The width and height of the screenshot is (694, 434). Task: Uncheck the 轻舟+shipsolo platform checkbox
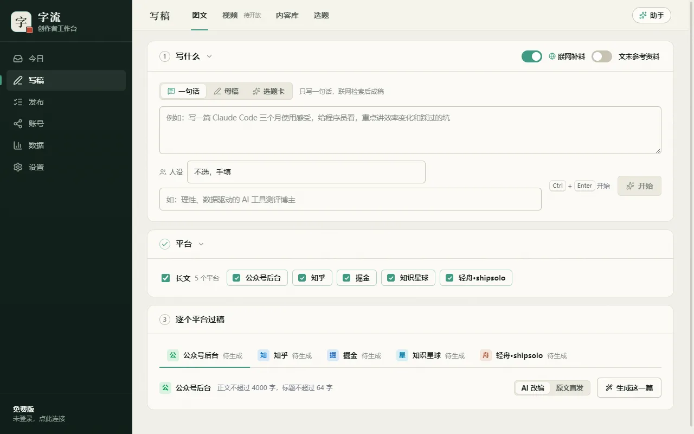[449, 278]
